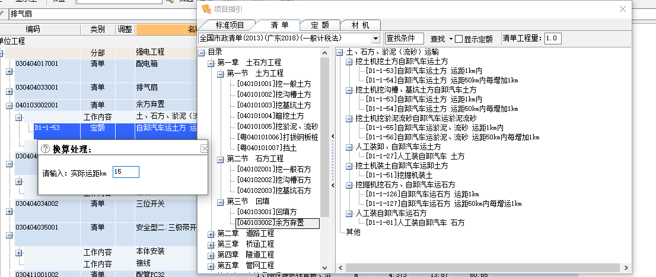Open the 查找 dropdown arrow
Image resolution: width=656 pixels, height=277 pixels.
coord(451,39)
